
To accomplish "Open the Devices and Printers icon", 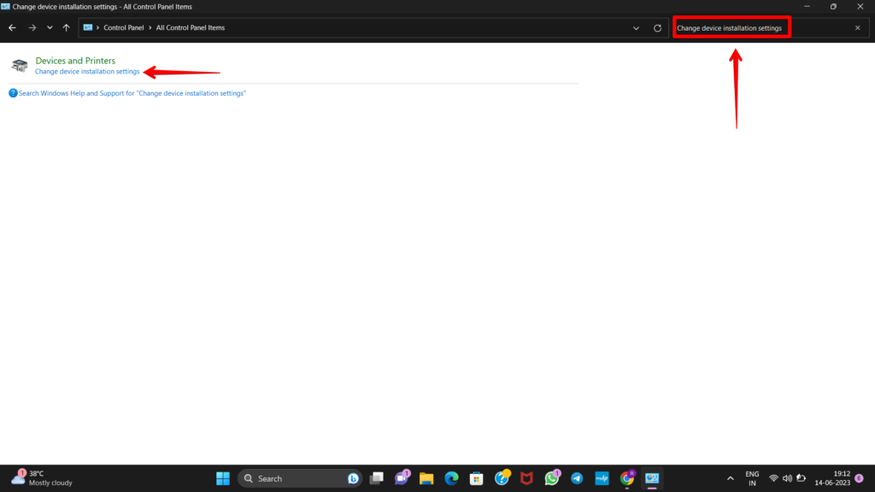I will (x=19, y=65).
